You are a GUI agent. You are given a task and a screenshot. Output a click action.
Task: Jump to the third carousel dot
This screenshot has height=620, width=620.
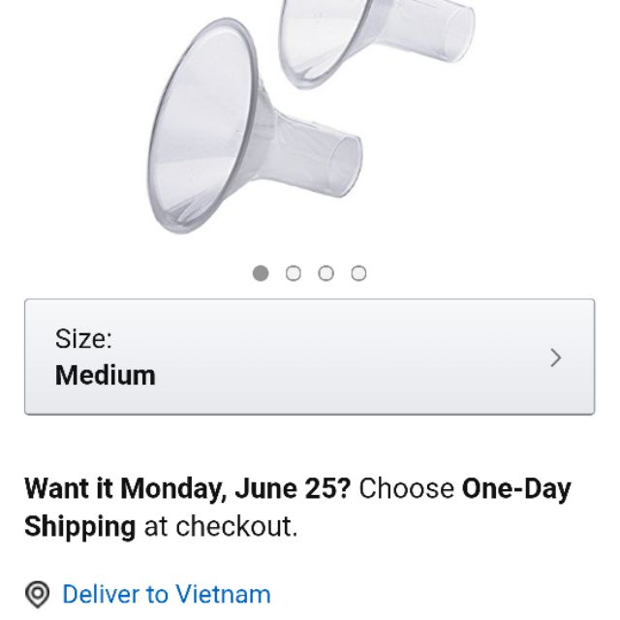click(326, 273)
